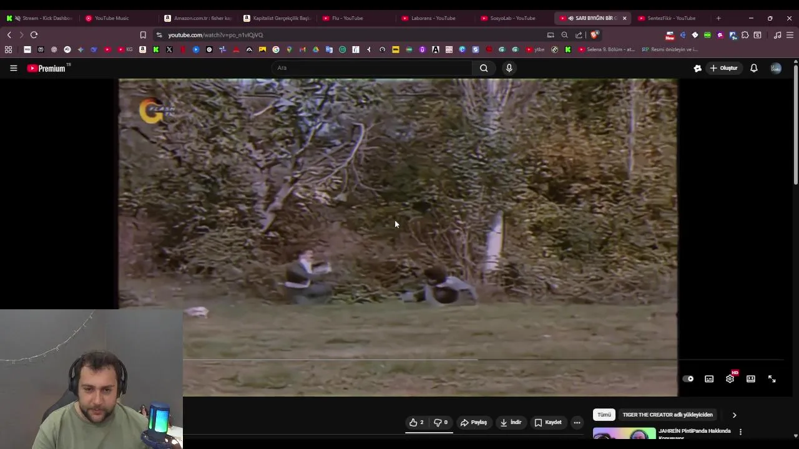Viewport: 799px width, 449px height.
Task: Click the magnifier search button
Action: coord(484,68)
